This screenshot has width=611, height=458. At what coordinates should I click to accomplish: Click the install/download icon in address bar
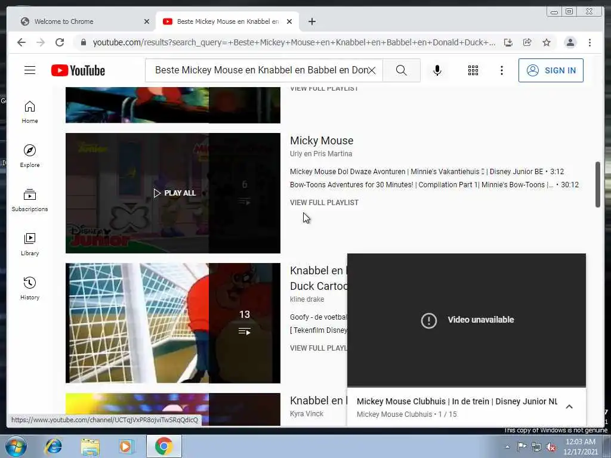coord(508,42)
